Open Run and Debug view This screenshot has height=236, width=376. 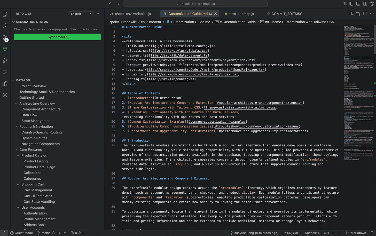tap(5, 60)
